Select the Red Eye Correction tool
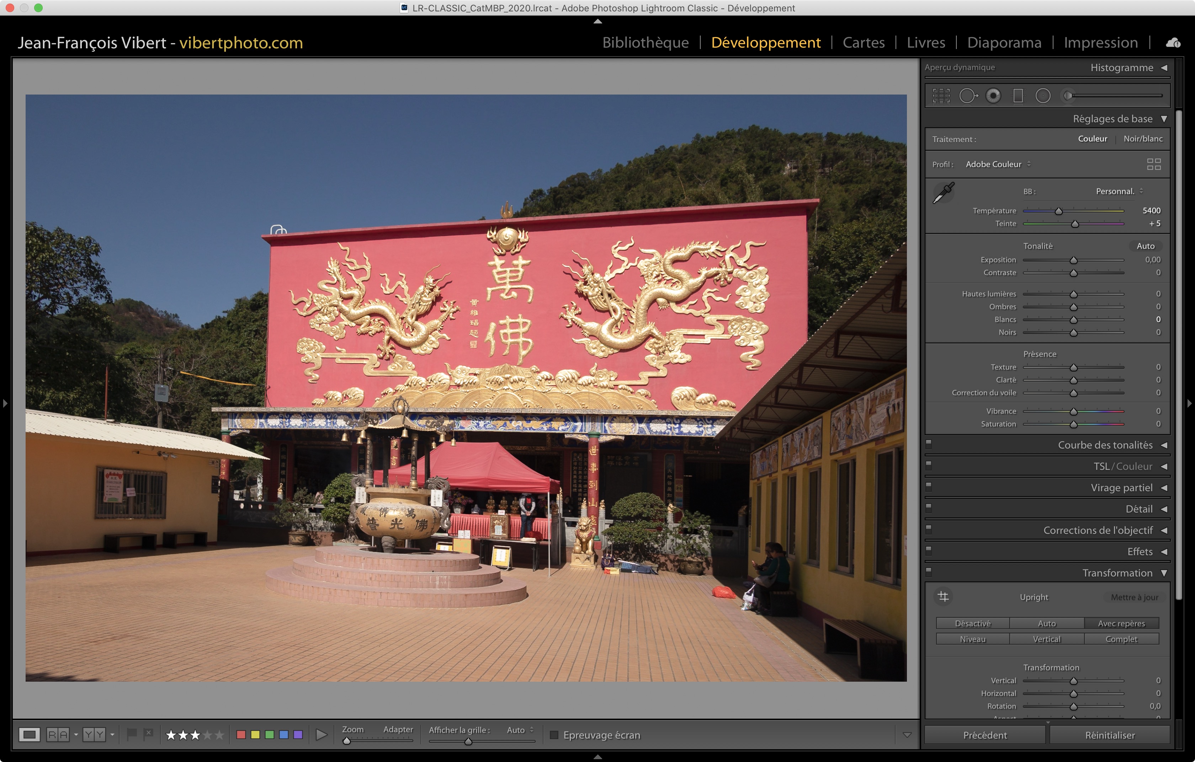Image resolution: width=1195 pixels, height=762 pixels. (993, 96)
